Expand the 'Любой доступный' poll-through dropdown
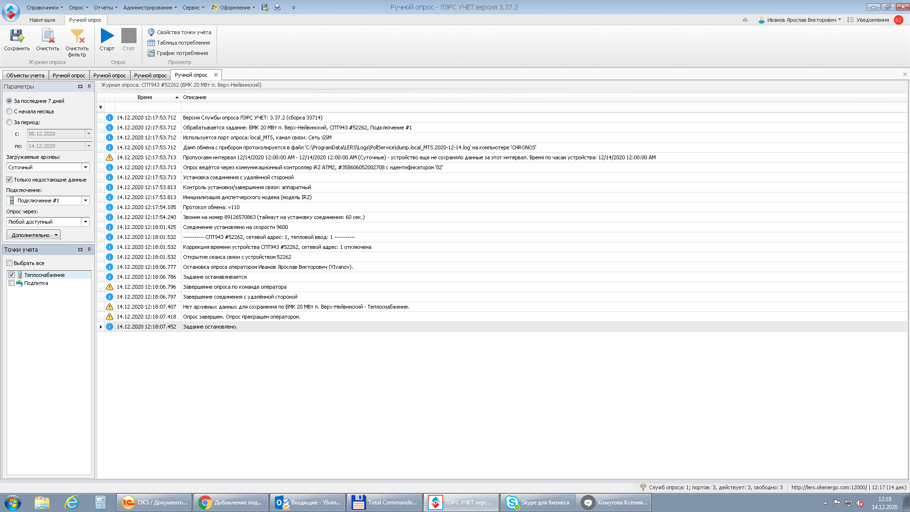This screenshot has width=910, height=512. pyautogui.click(x=85, y=222)
